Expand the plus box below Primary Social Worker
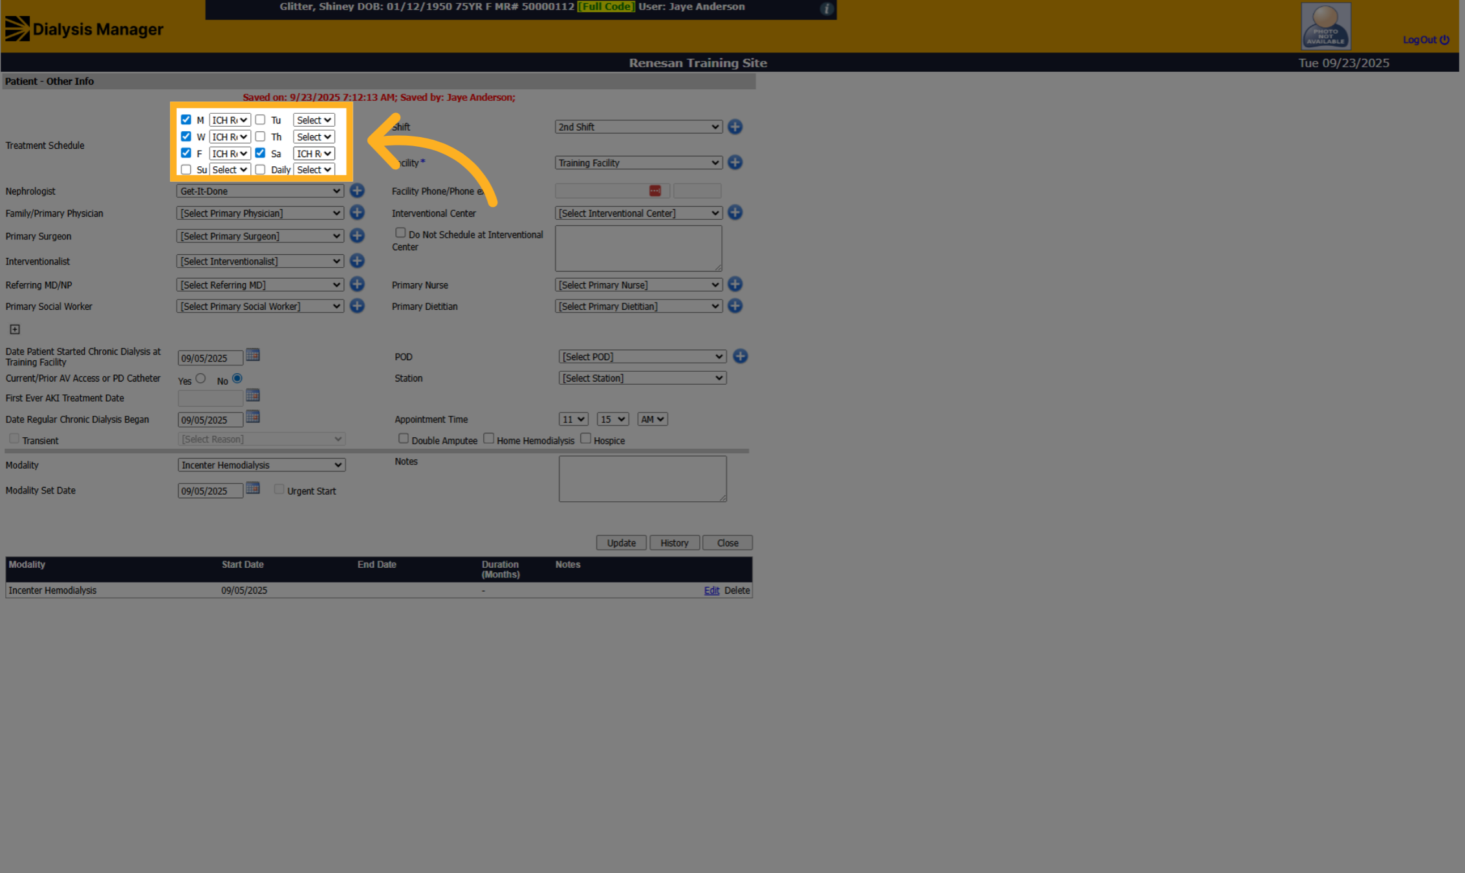Screen dimensions: 1465x873 [15, 330]
